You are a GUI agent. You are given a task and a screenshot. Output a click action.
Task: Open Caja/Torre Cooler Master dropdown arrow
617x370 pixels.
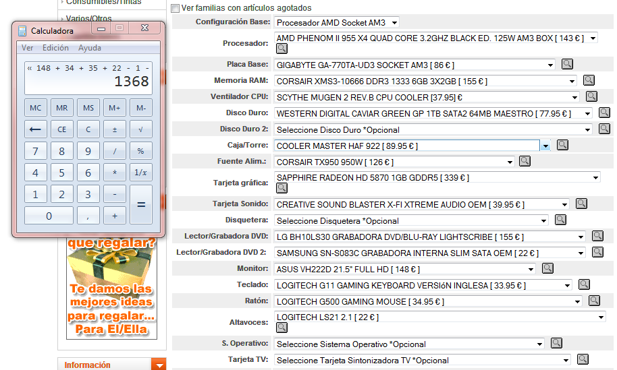(x=545, y=146)
